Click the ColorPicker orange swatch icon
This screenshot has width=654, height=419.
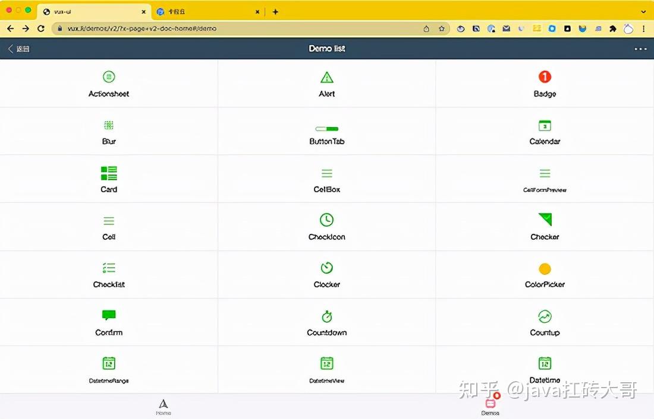pos(545,268)
